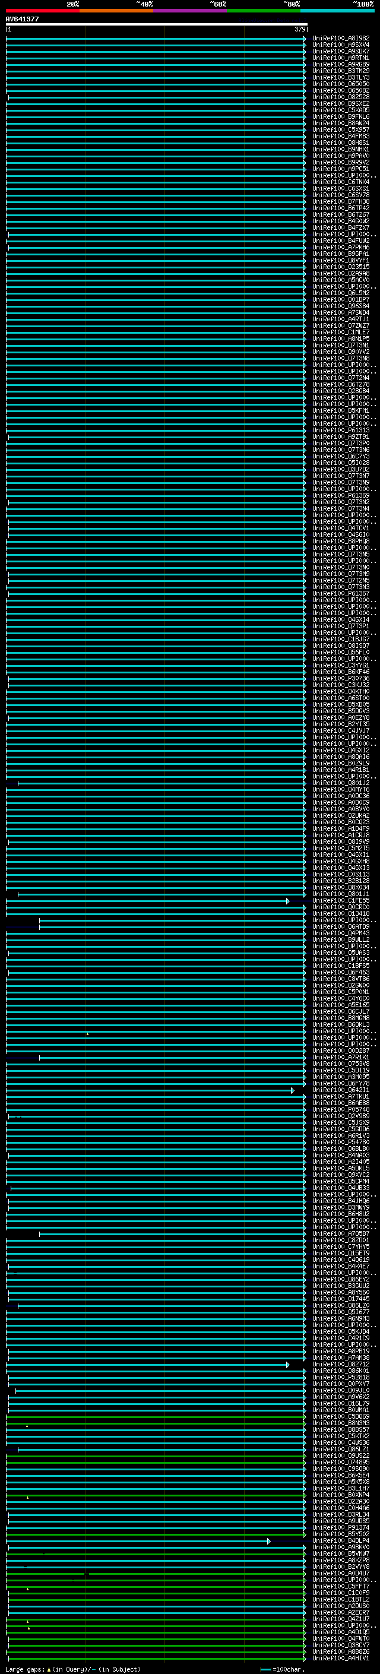Select the UniRef100_P91374 row label
Viewport: 380px width, 1674px height.
341,1527
